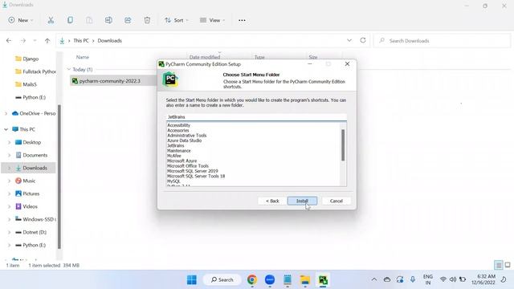The height and width of the screenshot is (289, 514).
Task: Click the Cut icon in Explorer toolbar
Action: pos(51,20)
